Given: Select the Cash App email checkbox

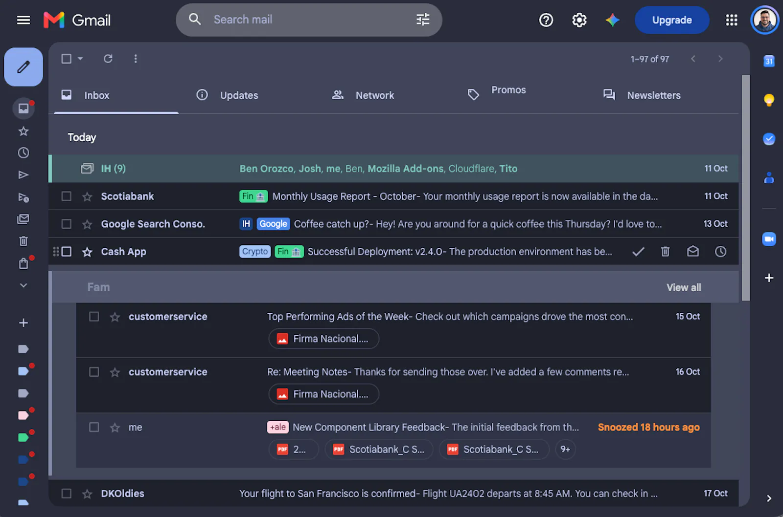Looking at the screenshot, I should pyautogui.click(x=67, y=252).
